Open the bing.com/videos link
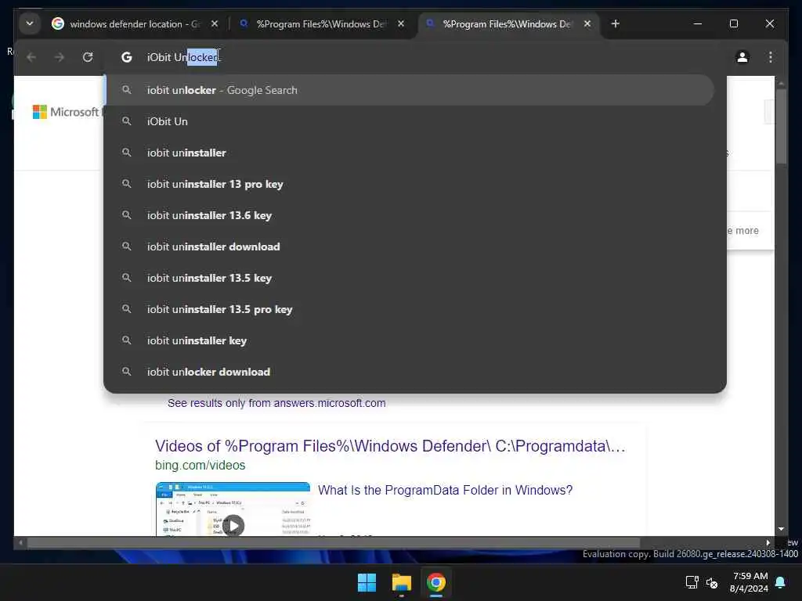The height and width of the screenshot is (601, 802). (x=200, y=466)
